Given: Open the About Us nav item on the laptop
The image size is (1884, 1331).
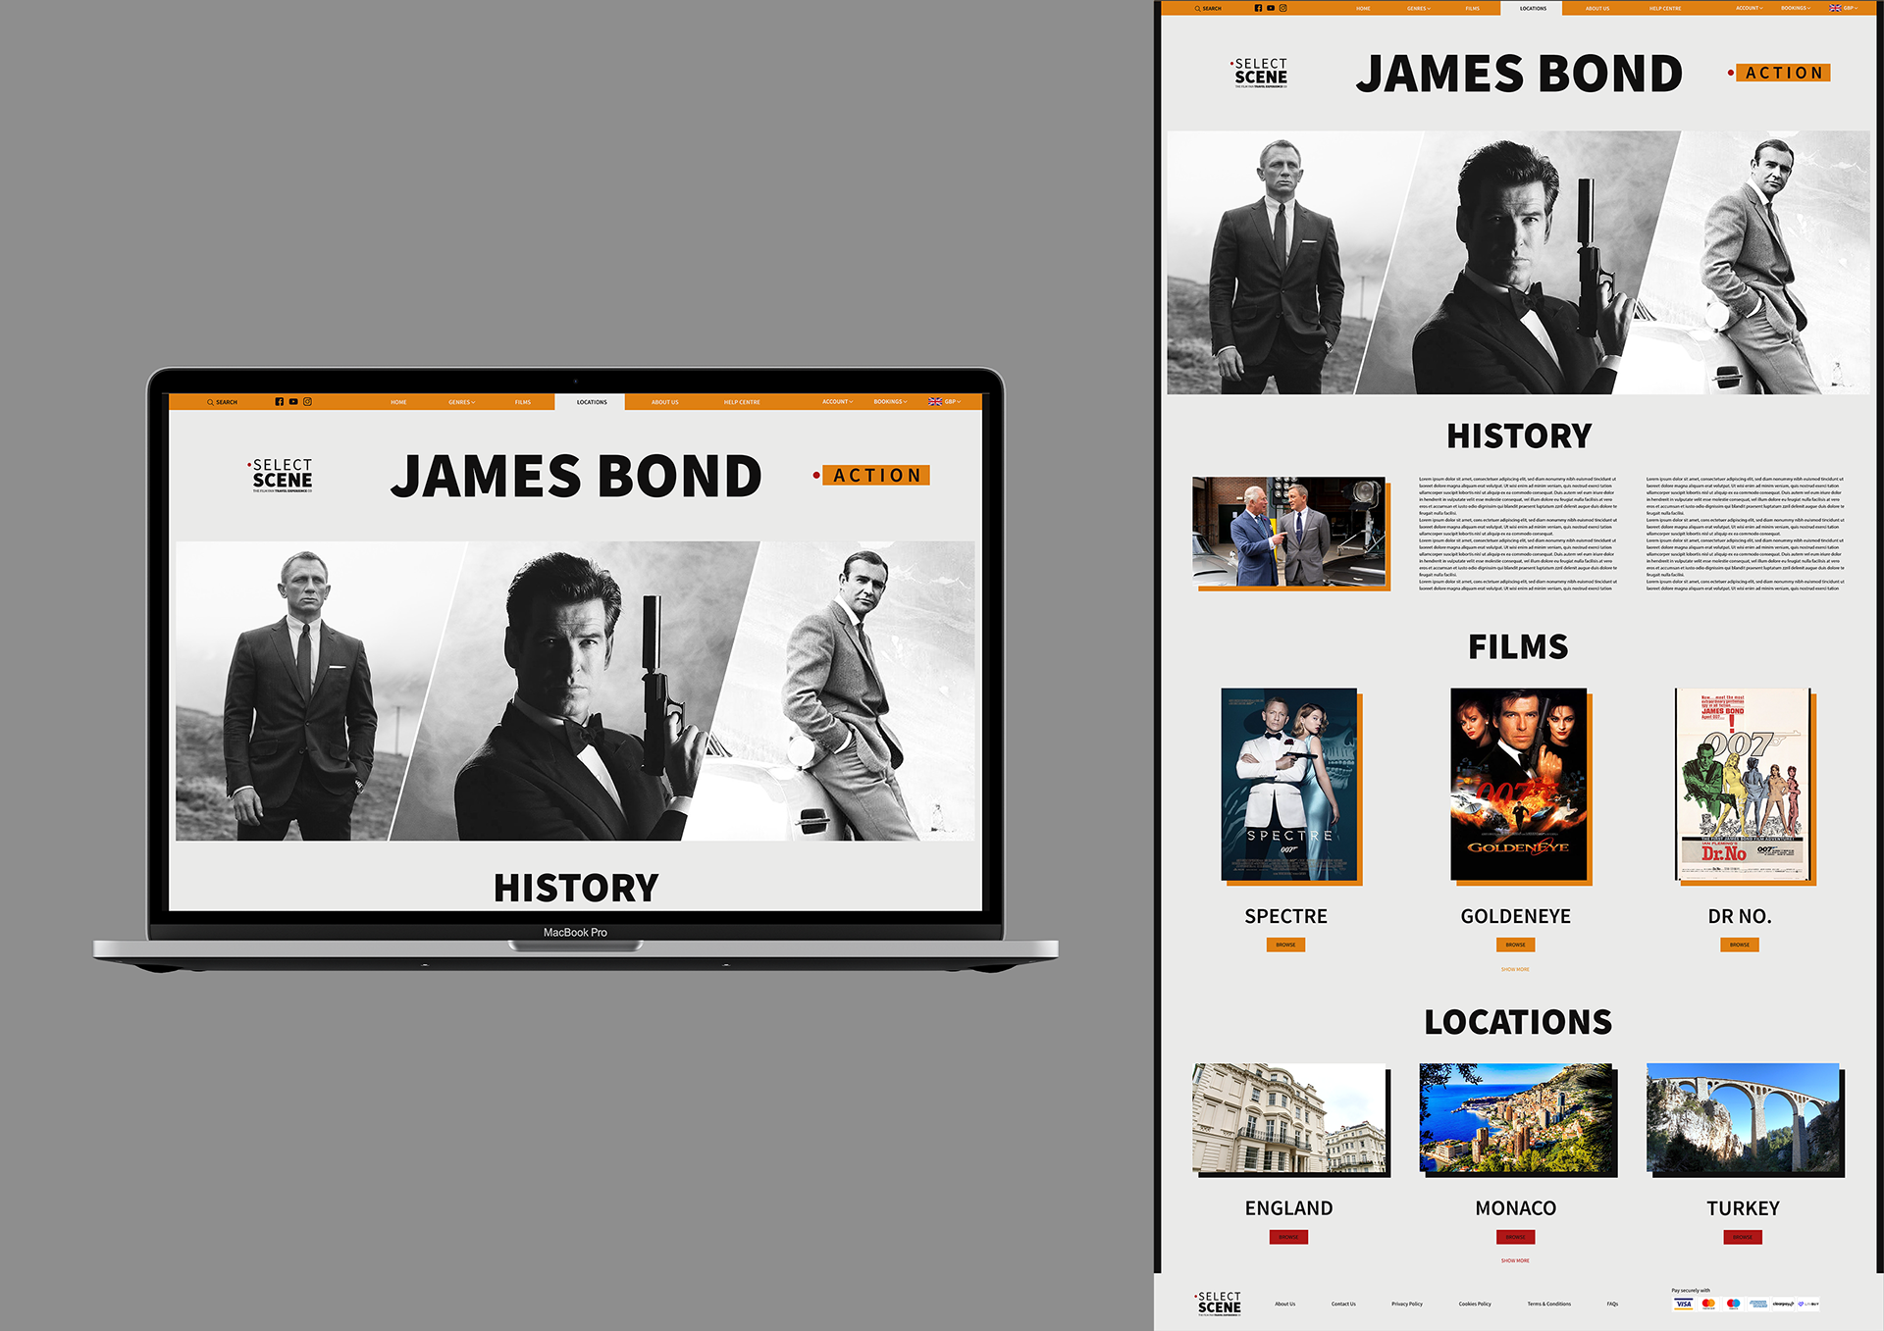Looking at the screenshot, I should pyautogui.click(x=664, y=402).
